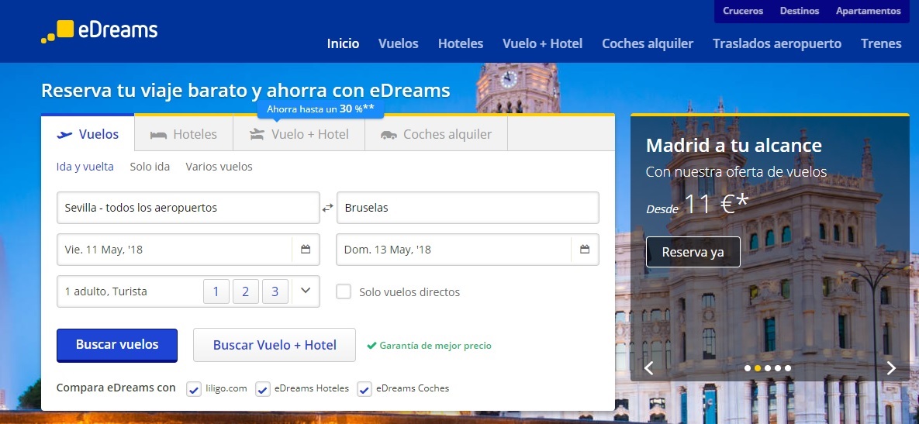Image resolution: width=919 pixels, height=424 pixels.
Task: Open the return date calendar icon
Action: (x=585, y=250)
